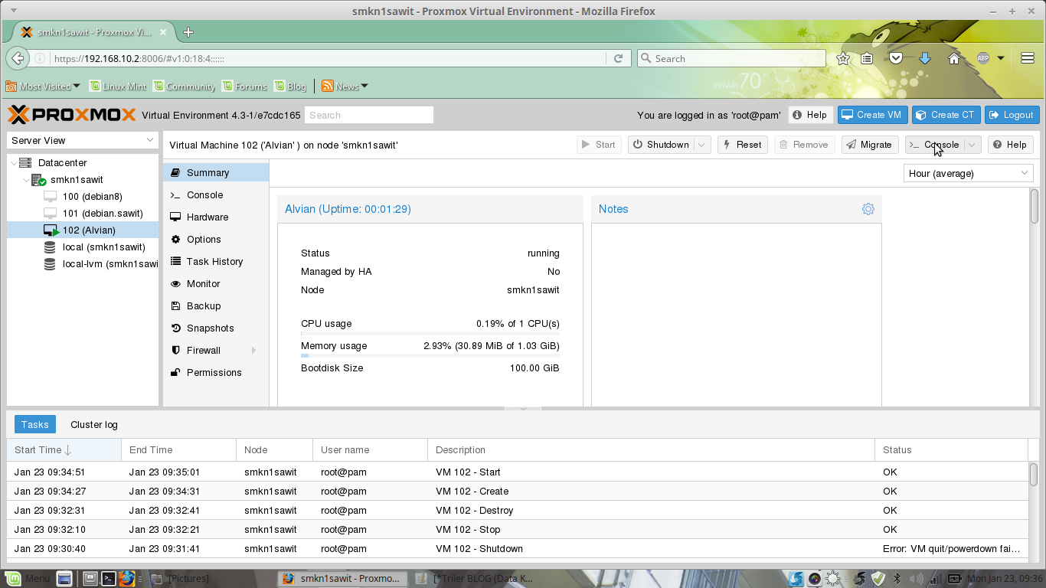Image resolution: width=1046 pixels, height=588 pixels.
Task: Open the Hour (average) timeframe dropdown
Action: (969, 174)
